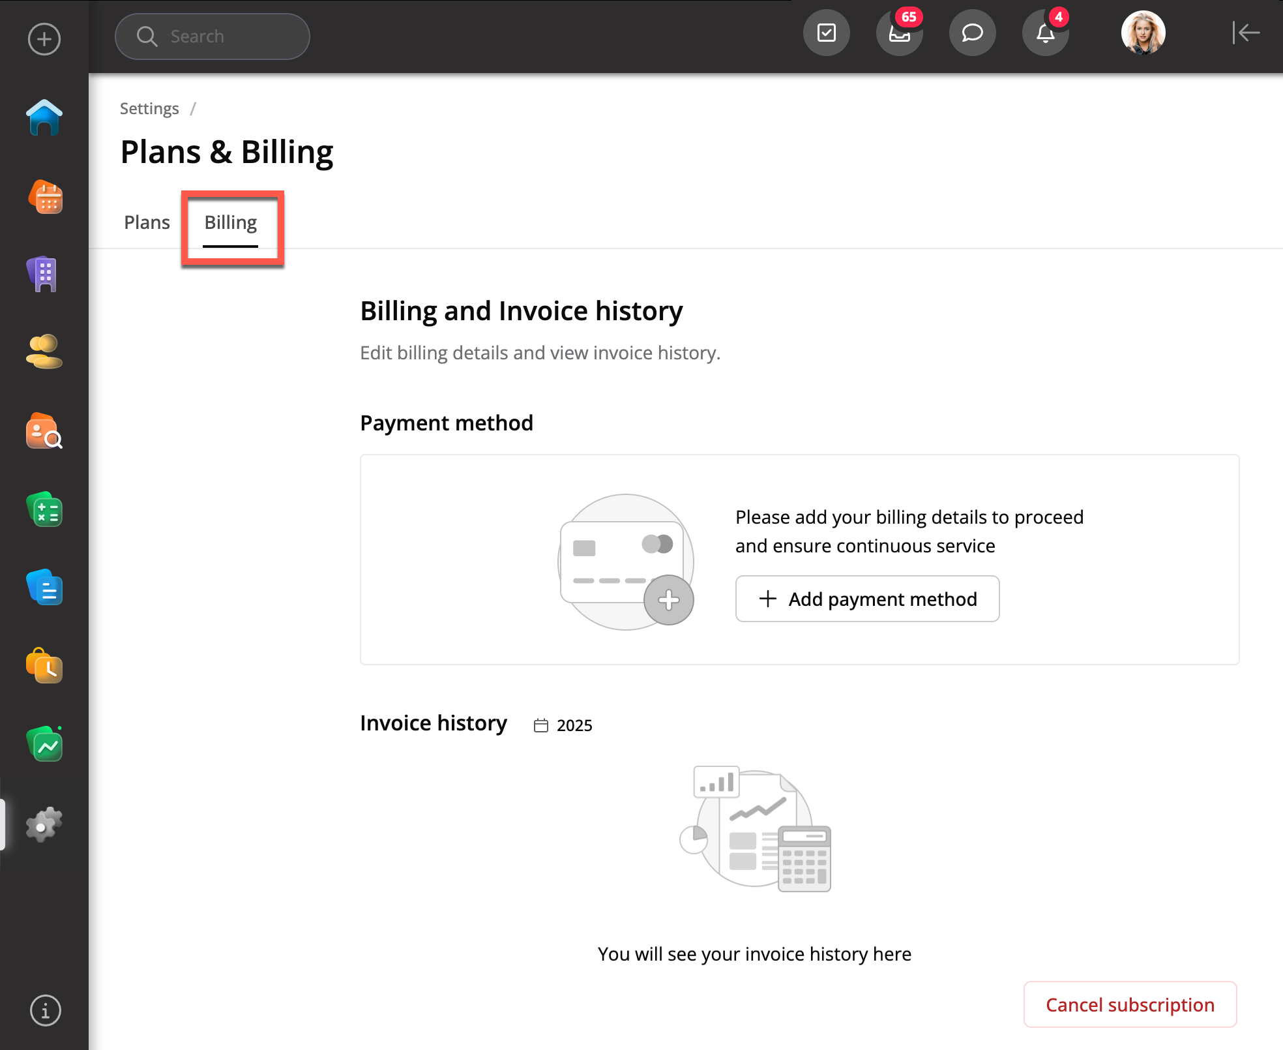Screen dimensions: 1283x1050
Task: Open the time-bag clock icon
Action: (x=44, y=666)
